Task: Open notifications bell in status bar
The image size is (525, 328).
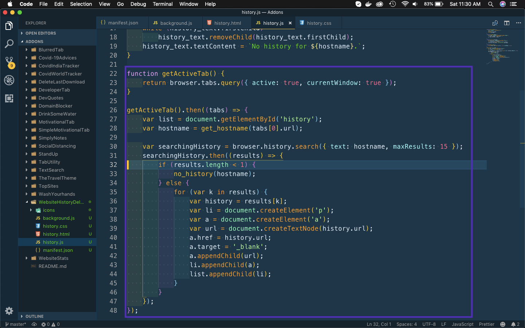Action: pyautogui.click(x=515, y=324)
